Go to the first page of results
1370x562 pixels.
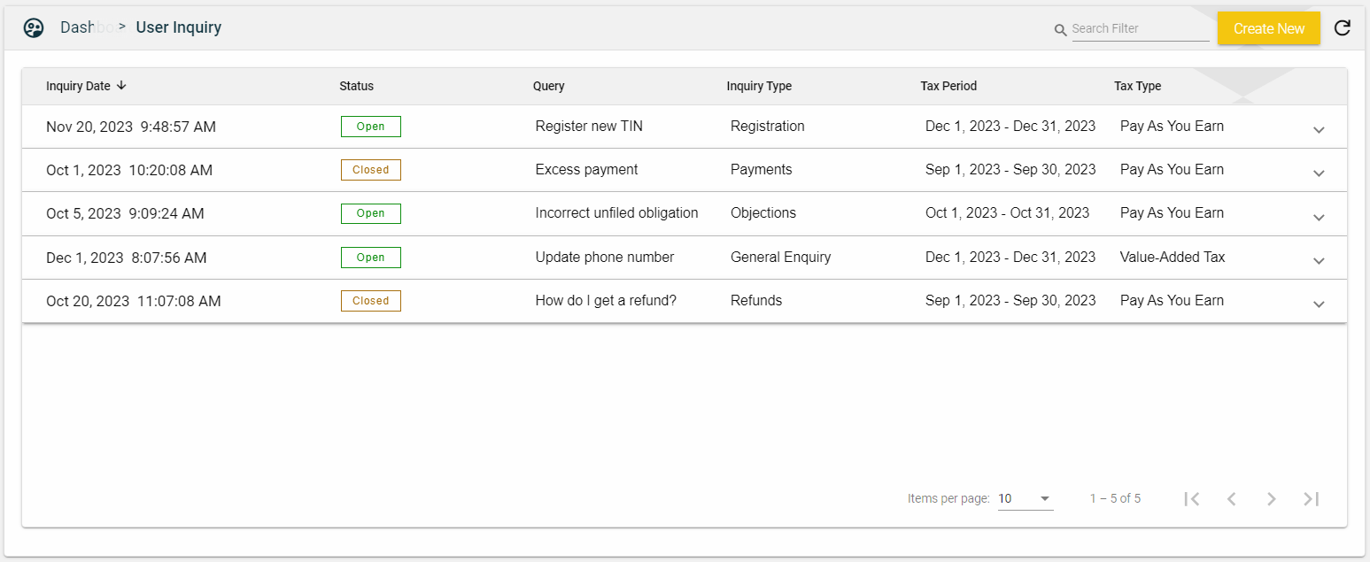pos(1192,499)
